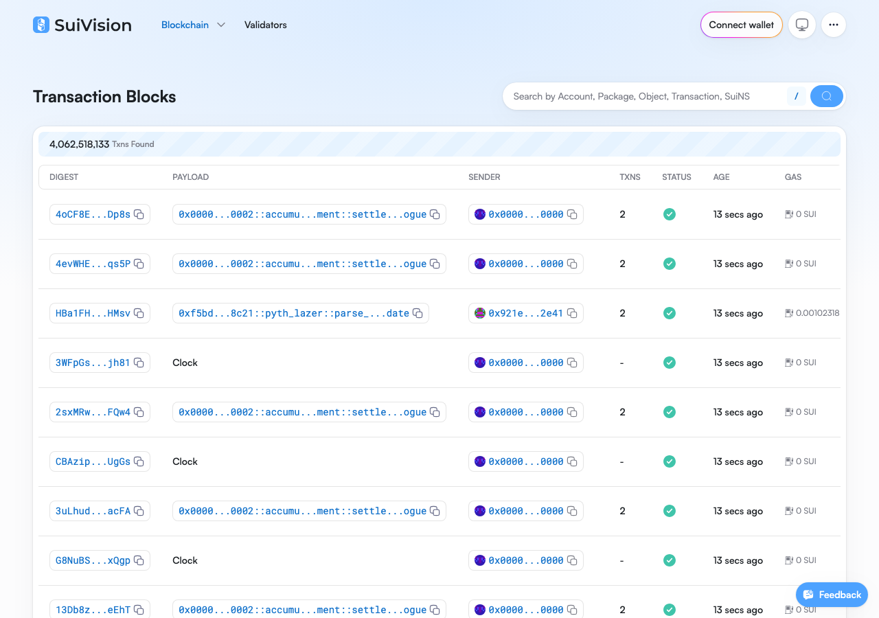Copy digest CBAzip...UgGs

point(139,461)
